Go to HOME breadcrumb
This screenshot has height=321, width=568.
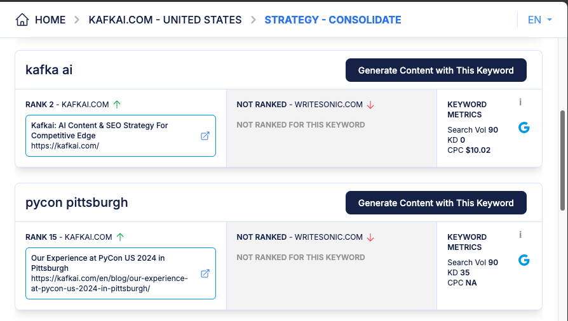pos(50,20)
